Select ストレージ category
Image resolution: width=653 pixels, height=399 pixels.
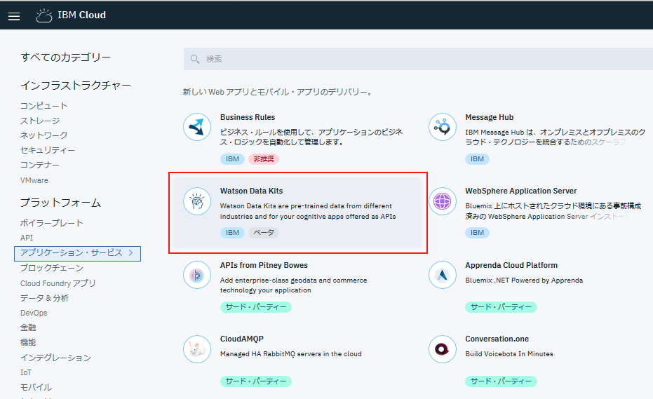click(40, 121)
